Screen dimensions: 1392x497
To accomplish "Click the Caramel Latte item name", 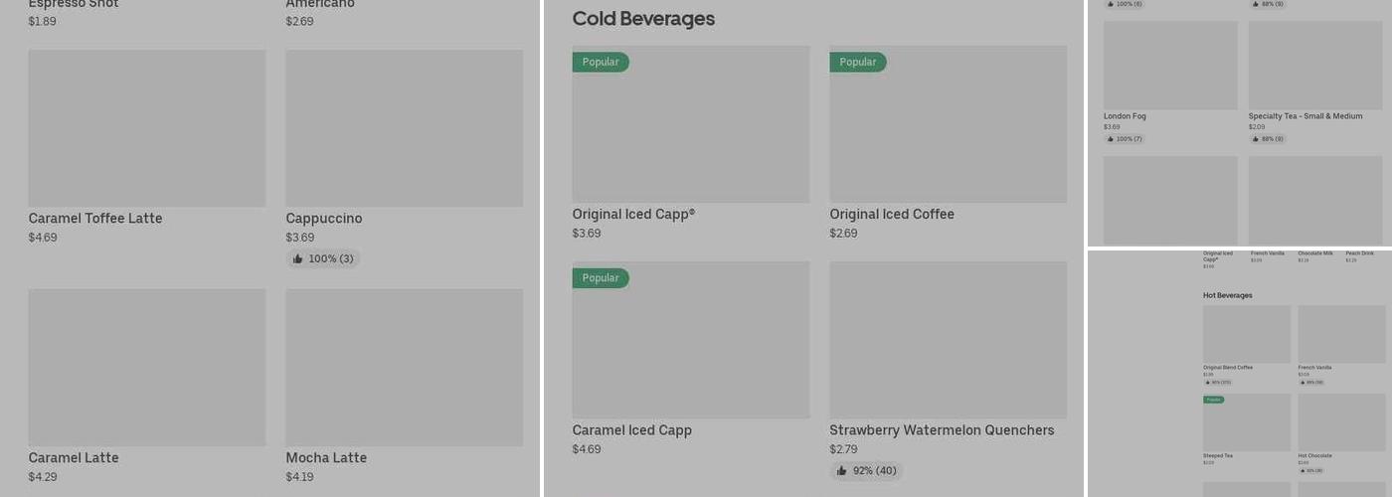I will tap(74, 458).
